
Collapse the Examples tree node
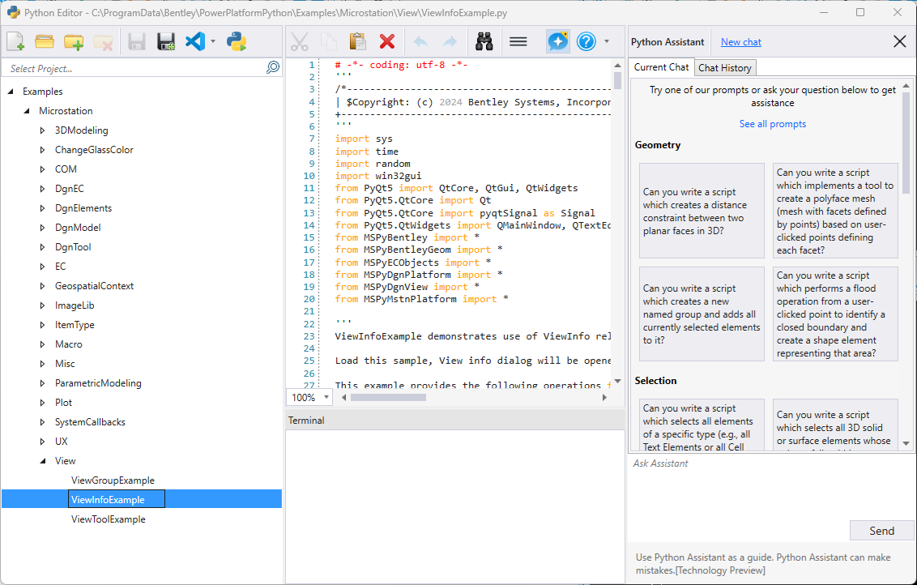point(11,92)
